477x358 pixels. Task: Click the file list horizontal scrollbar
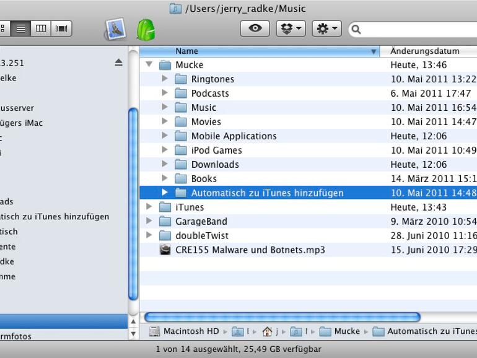(282, 317)
